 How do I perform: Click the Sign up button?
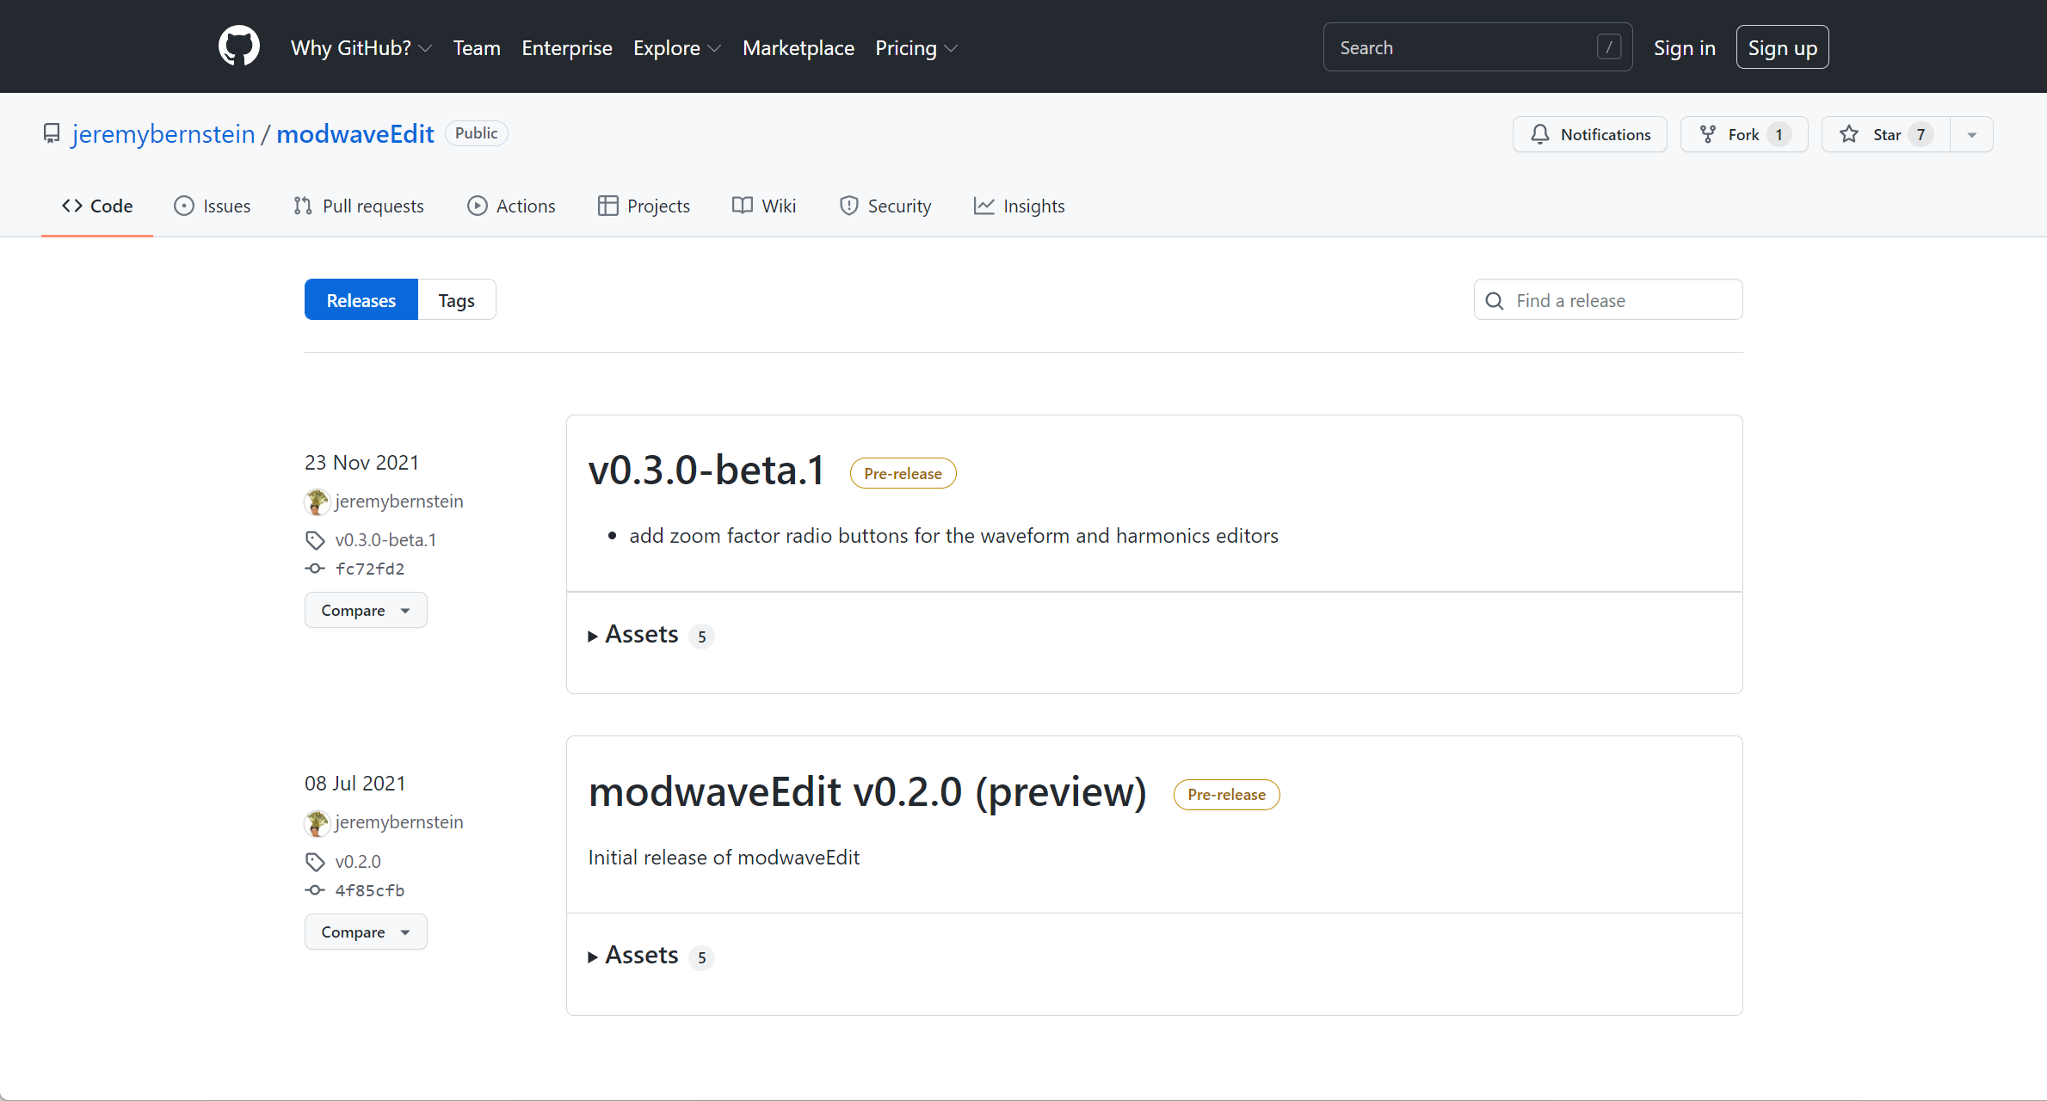[1782, 47]
